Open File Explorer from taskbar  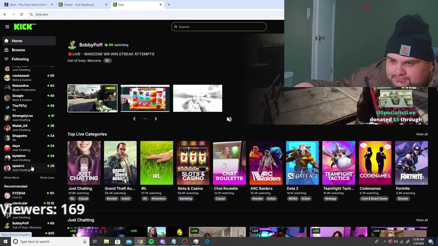pos(106,242)
